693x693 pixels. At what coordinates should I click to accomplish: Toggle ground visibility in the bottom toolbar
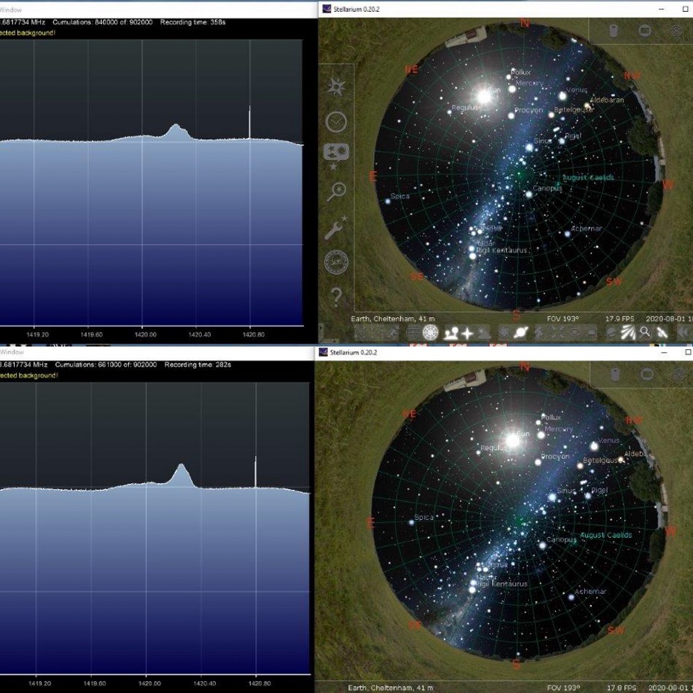(x=450, y=333)
